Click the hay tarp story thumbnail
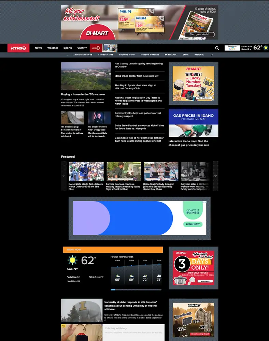269x341 pixels. 72,118
